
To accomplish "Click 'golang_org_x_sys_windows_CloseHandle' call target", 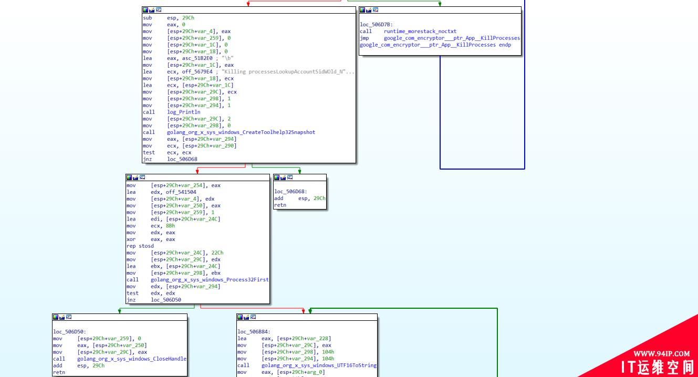I will click(132, 359).
